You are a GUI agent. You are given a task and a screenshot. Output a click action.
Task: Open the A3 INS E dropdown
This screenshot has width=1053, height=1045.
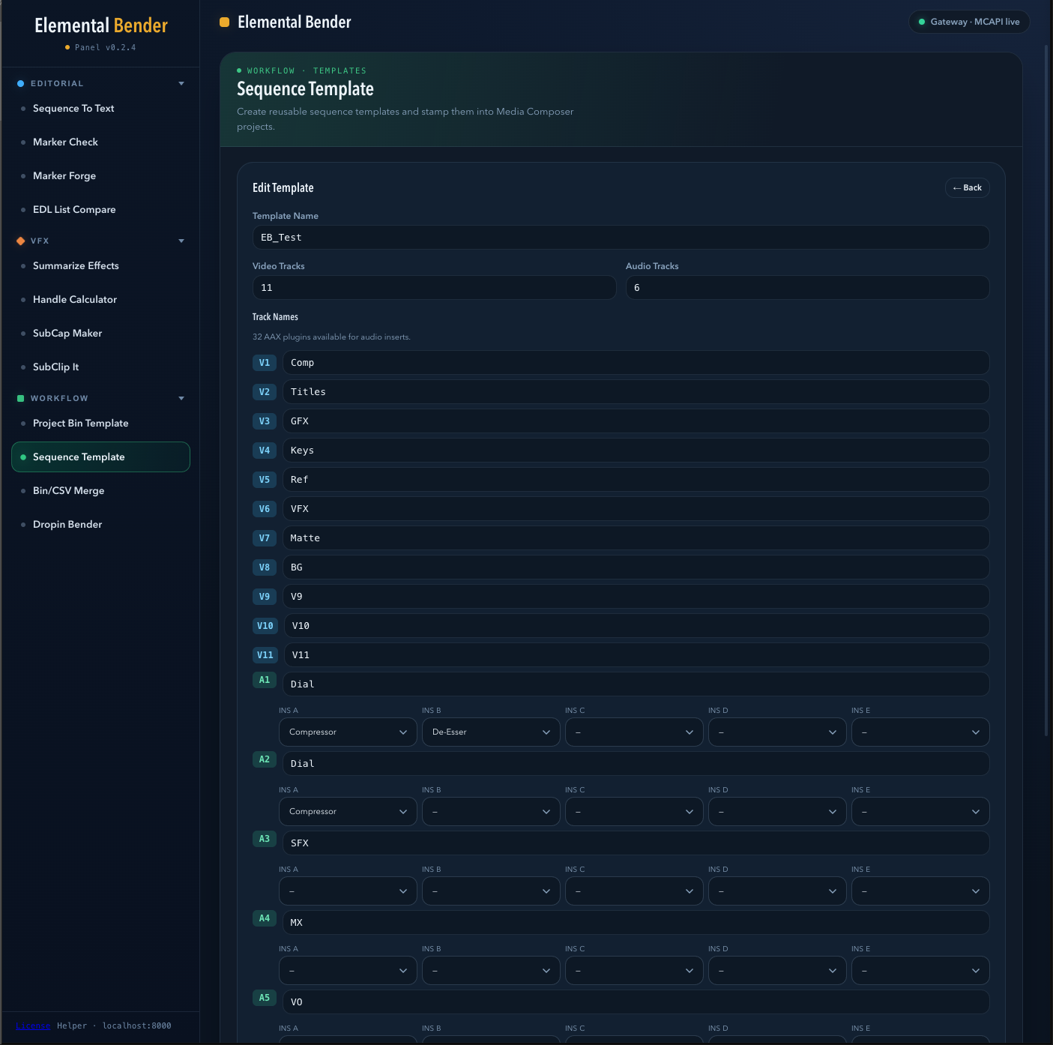tap(920, 891)
